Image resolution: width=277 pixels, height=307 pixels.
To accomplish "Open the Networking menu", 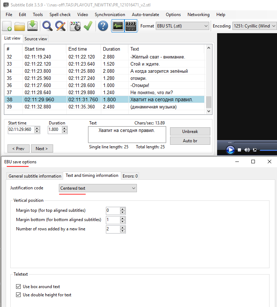I will click(x=198, y=15).
